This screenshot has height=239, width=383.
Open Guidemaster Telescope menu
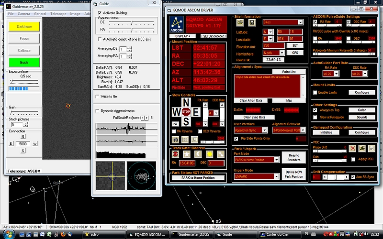click(58, 14)
